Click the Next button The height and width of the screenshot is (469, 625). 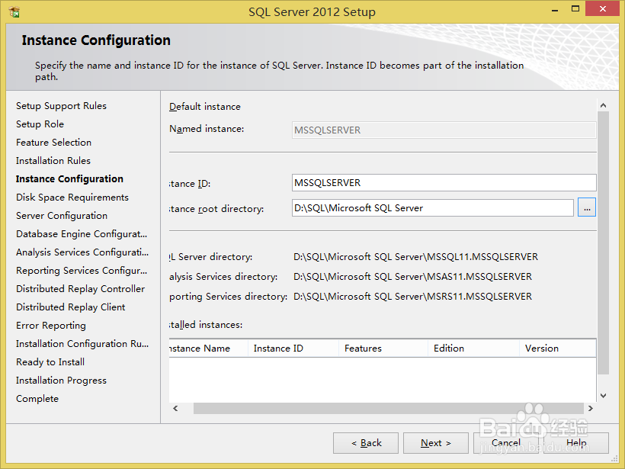[x=435, y=443]
